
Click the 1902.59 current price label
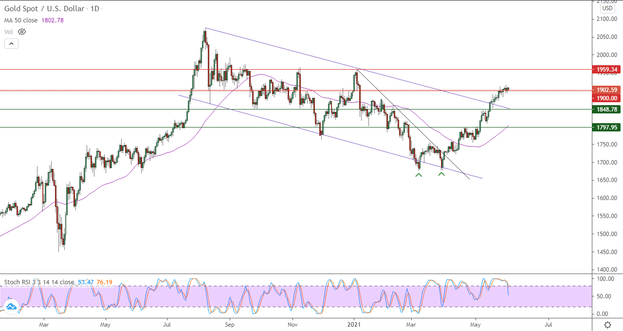(607, 90)
